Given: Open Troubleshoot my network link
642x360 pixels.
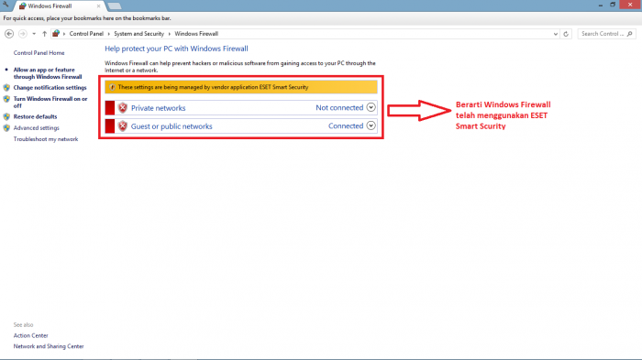Looking at the screenshot, I should coord(46,139).
